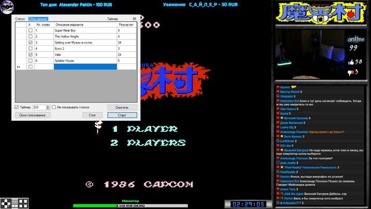Sort by Результат column header
This screenshot has height=209, width=371.
(126, 24)
